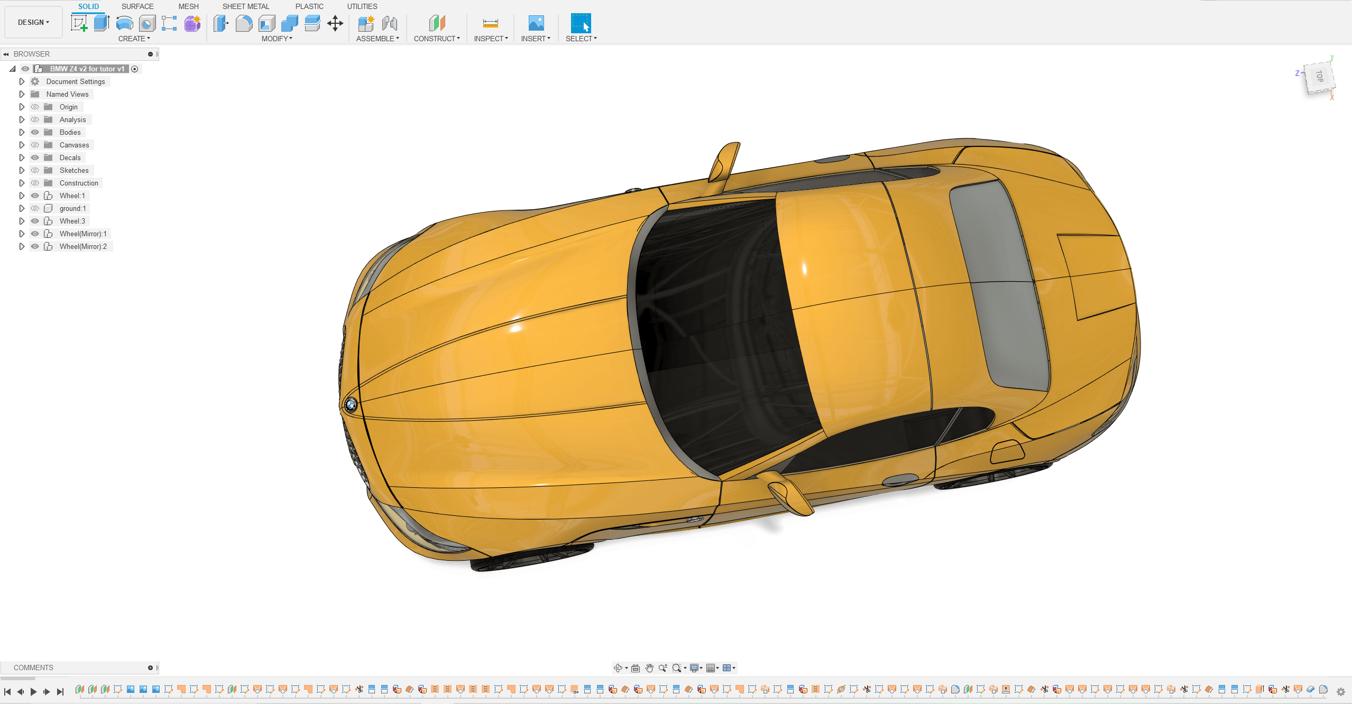Select the Fillet tool
This screenshot has width=1352, height=704.
(244, 23)
